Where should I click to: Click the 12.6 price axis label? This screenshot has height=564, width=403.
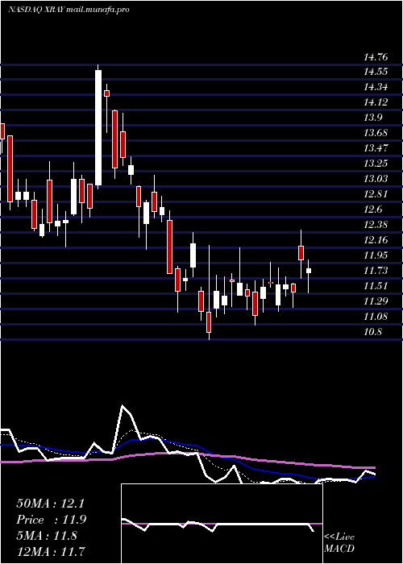373,209
